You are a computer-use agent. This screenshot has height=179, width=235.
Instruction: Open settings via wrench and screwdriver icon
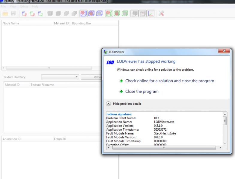click(161, 13)
